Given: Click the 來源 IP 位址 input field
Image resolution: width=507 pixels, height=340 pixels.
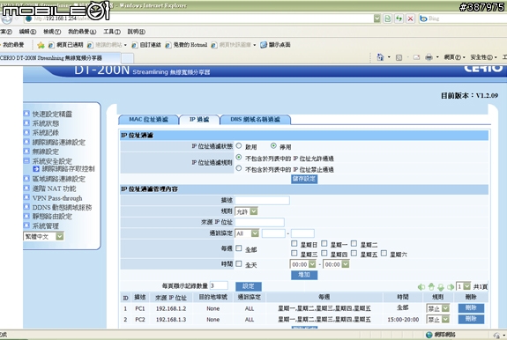Looking at the screenshot, I should click(259, 222).
